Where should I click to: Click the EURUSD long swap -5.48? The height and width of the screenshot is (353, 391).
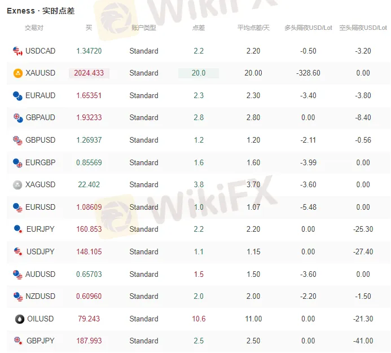pyautogui.click(x=308, y=207)
